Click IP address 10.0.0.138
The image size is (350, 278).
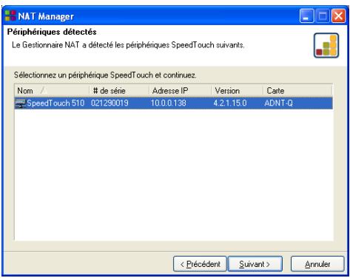169,103
